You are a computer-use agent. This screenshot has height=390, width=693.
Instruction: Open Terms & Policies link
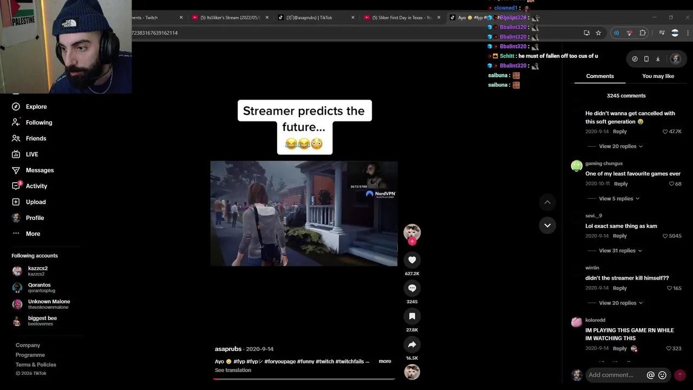pyautogui.click(x=36, y=365)
